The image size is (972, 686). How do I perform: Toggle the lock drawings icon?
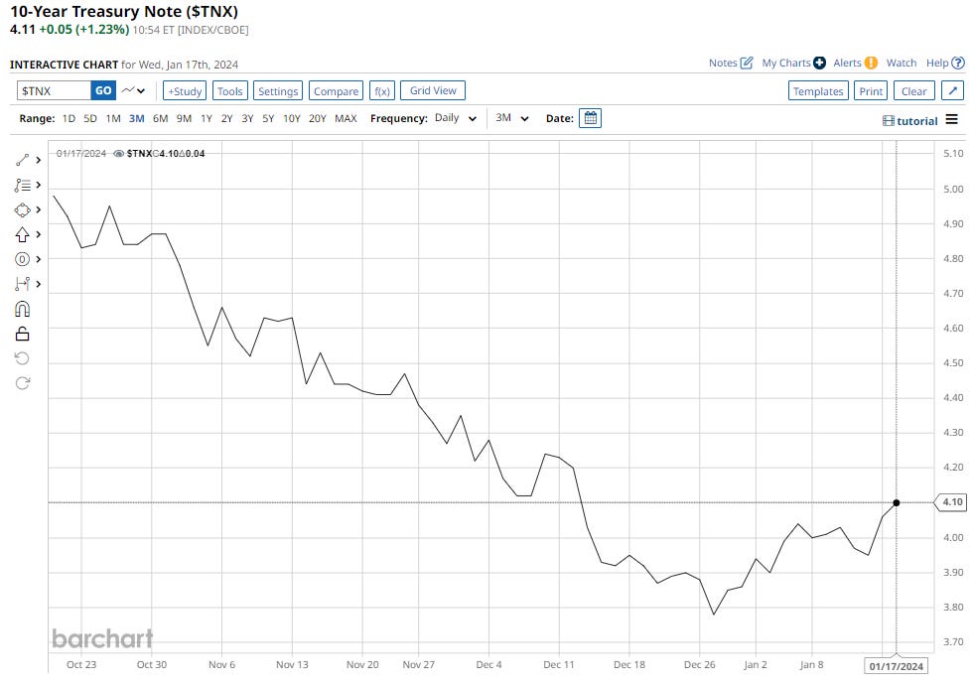23,334
